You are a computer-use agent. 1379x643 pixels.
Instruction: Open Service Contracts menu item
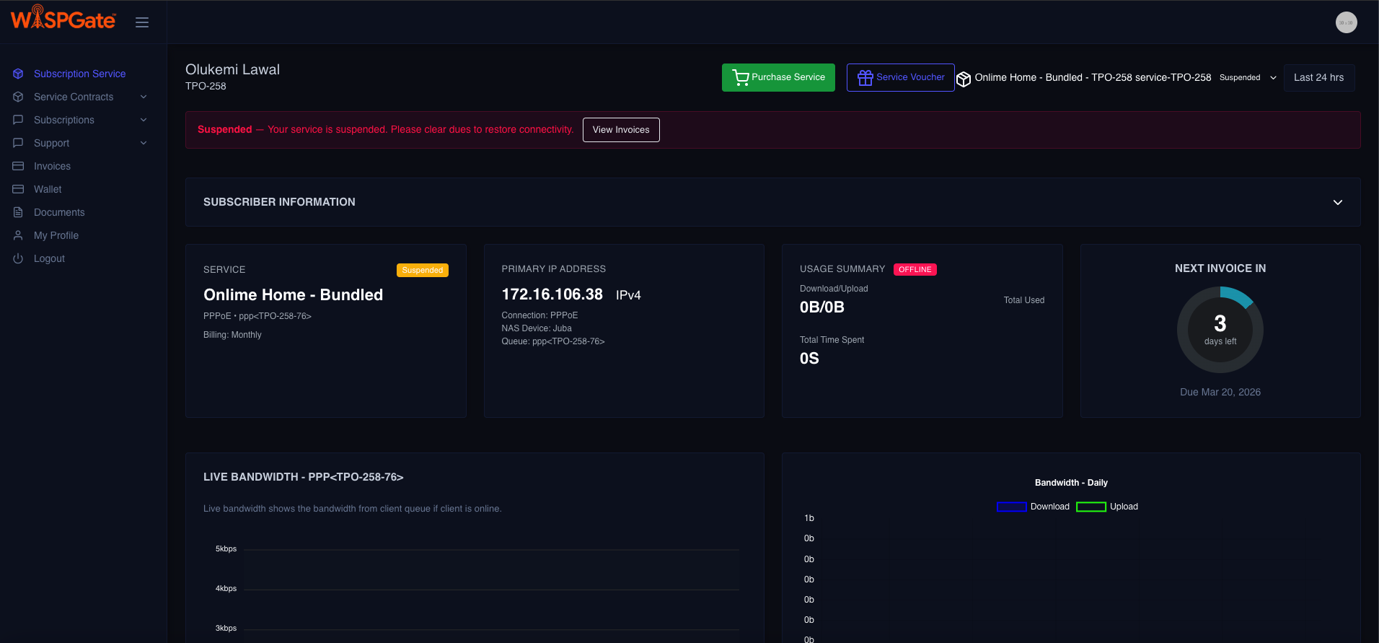[74, 97]
